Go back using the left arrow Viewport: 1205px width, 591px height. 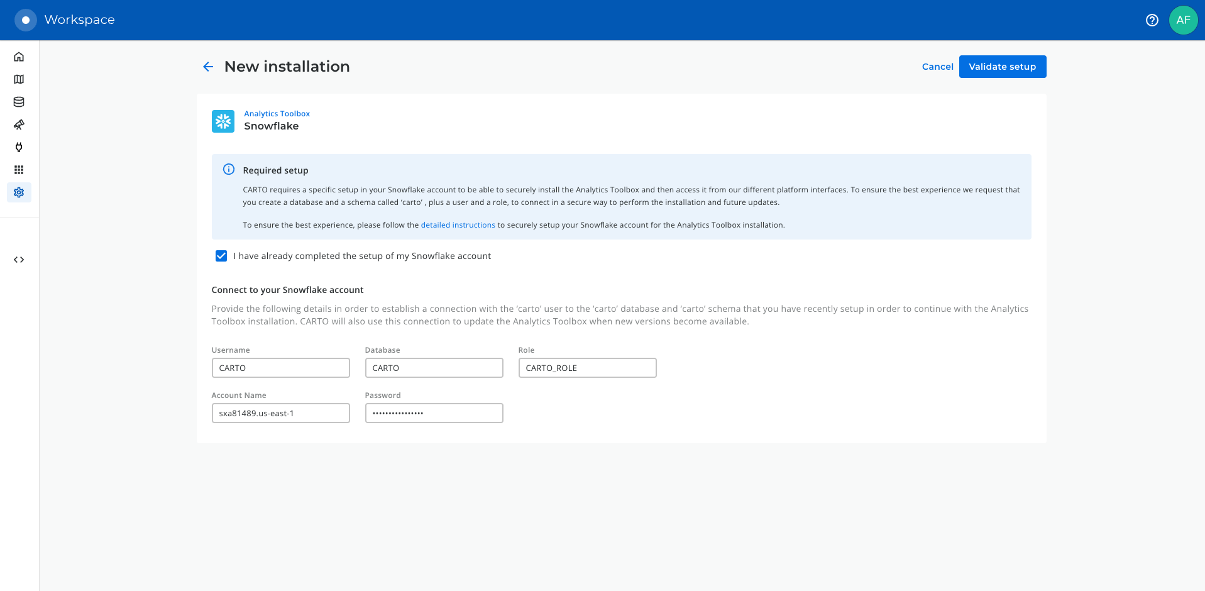(x=208, y=67)
